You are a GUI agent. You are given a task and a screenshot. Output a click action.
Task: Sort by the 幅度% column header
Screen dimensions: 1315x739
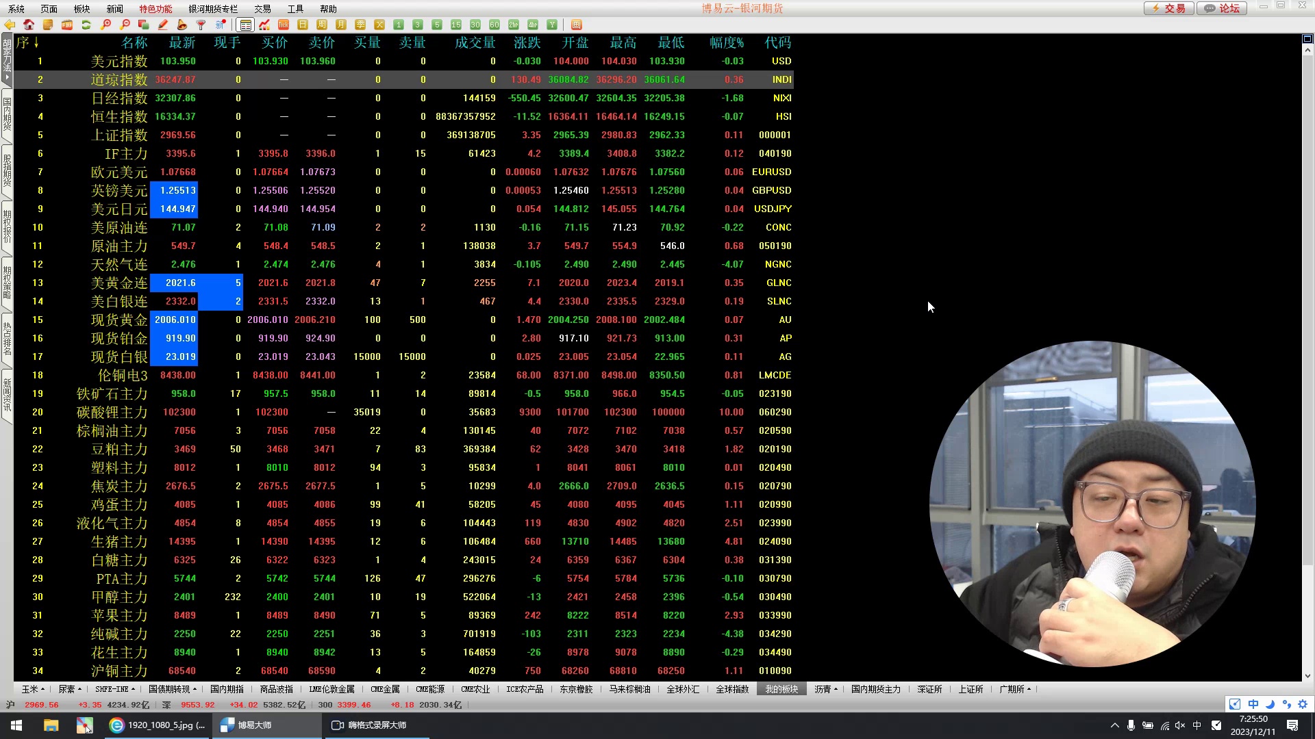[x=726, y=42]
